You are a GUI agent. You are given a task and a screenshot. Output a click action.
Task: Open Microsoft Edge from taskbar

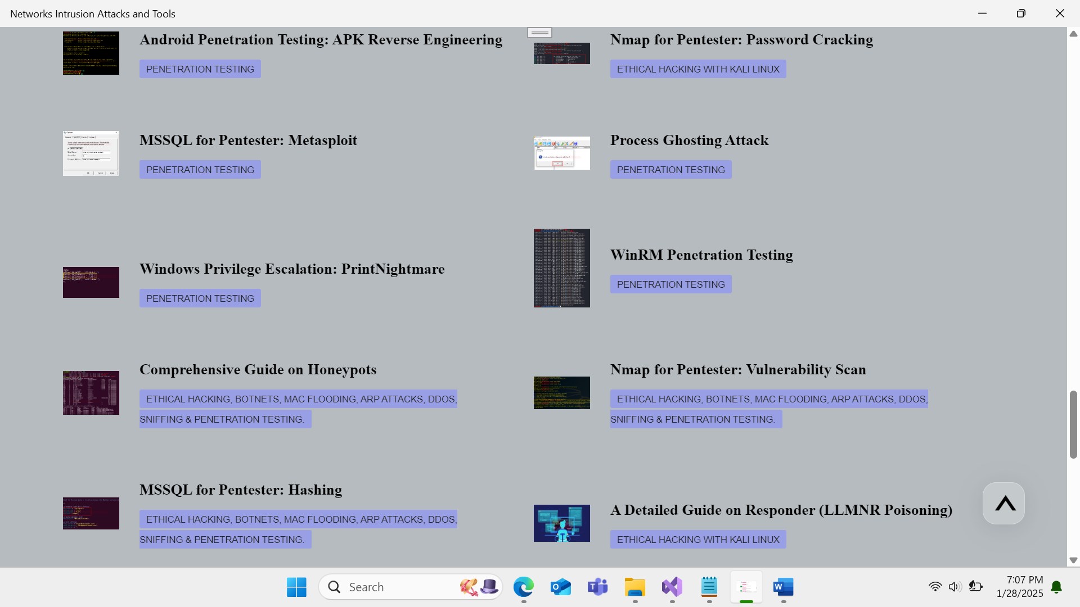(523, 587)
